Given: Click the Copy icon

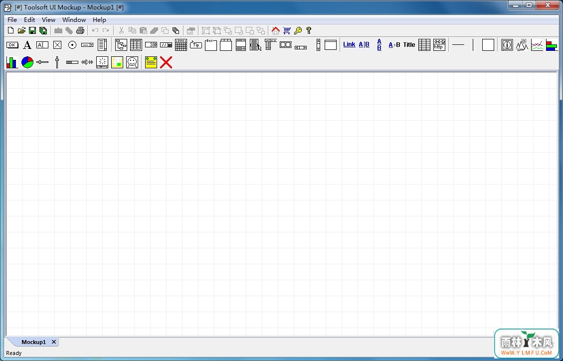Looking at the screenshot, I should pyautogui.click(x=132, y=30).
